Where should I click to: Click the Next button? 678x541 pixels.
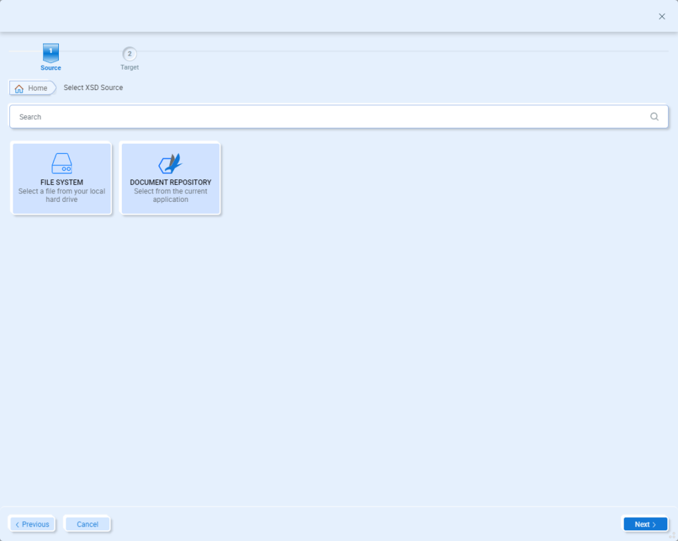644,524
